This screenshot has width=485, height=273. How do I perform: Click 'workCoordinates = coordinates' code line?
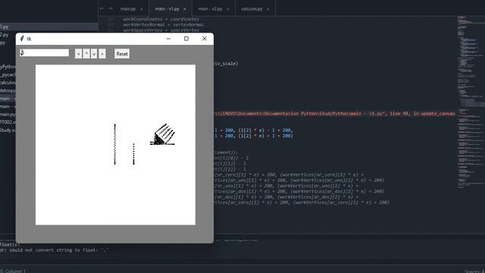click(161, 19)
